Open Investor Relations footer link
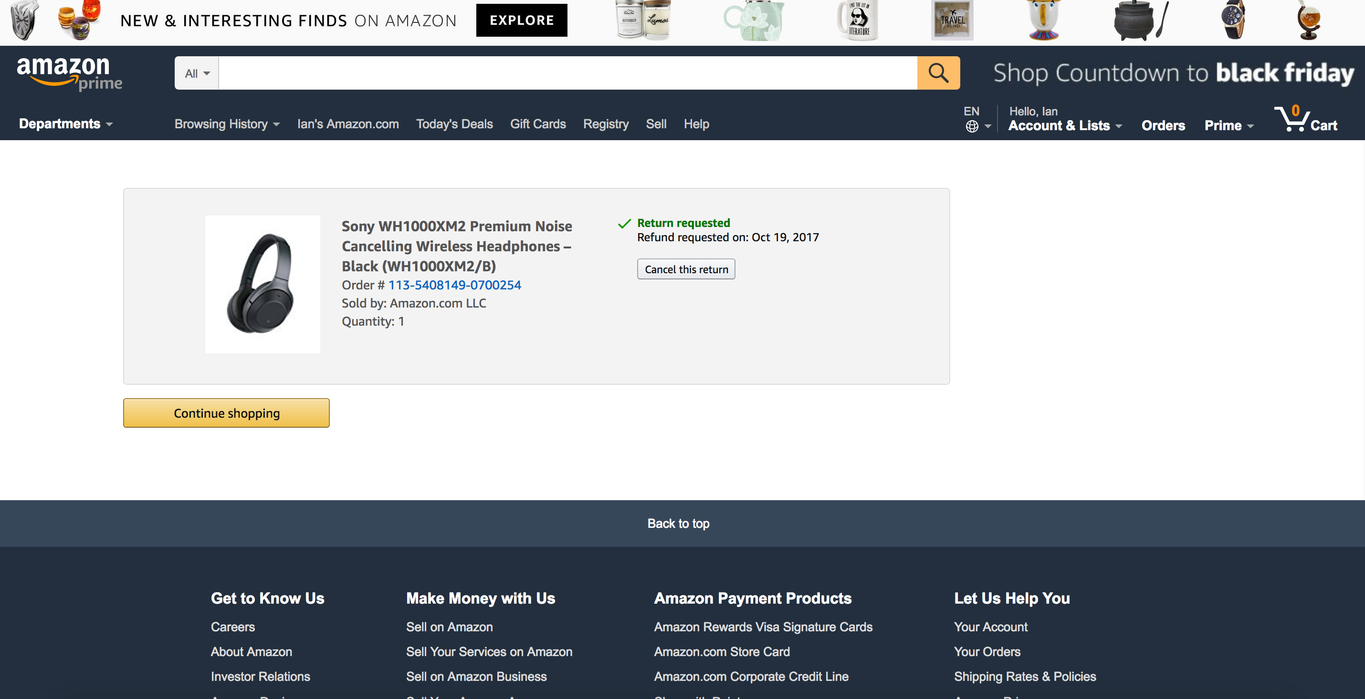Viewport: 1365px width, 699px height. coord(260,677)
